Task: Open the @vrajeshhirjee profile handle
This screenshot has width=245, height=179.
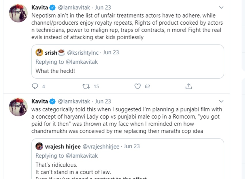Action: [x=101, y=147]
